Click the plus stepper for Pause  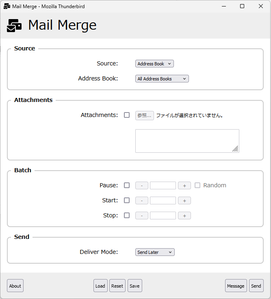point(184,186)
